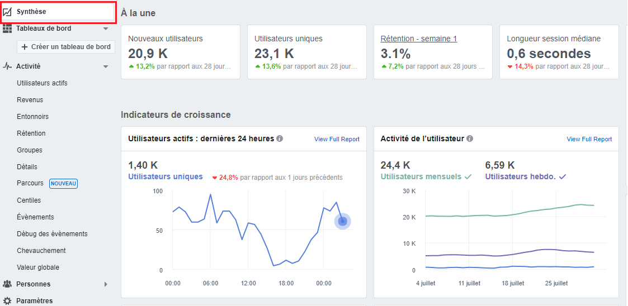
Task: Toggle Utilisateurs hebdo. checkmark
Action: (563, 177)
